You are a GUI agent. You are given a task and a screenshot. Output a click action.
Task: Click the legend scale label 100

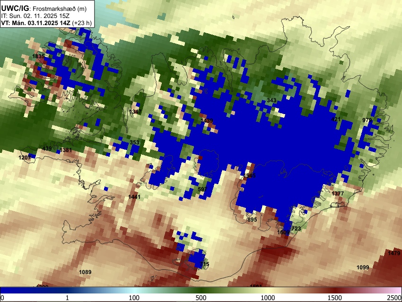134,298
